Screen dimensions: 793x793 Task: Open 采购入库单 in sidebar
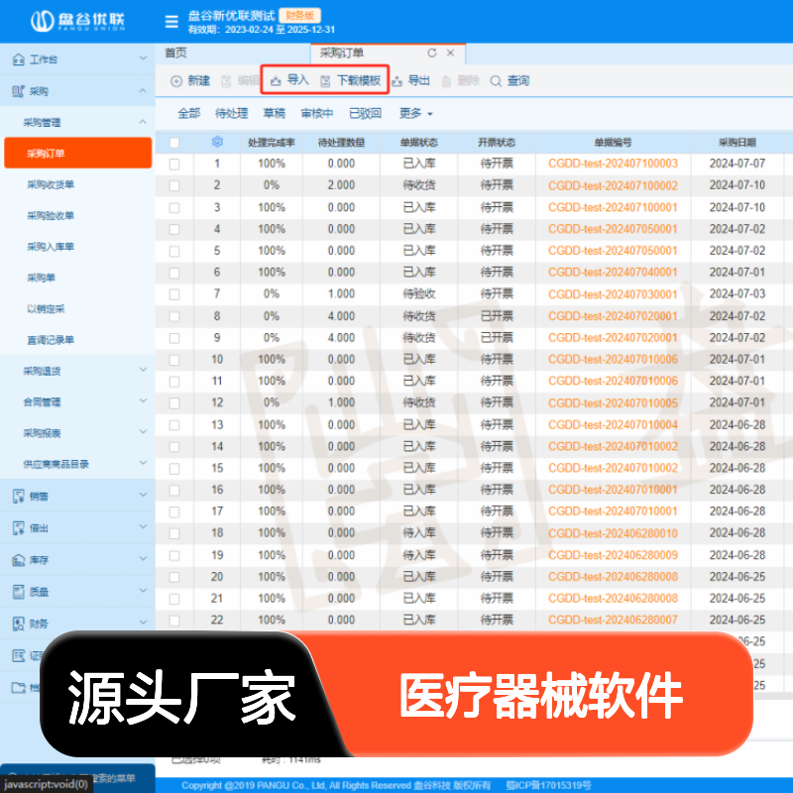point(51,247)
